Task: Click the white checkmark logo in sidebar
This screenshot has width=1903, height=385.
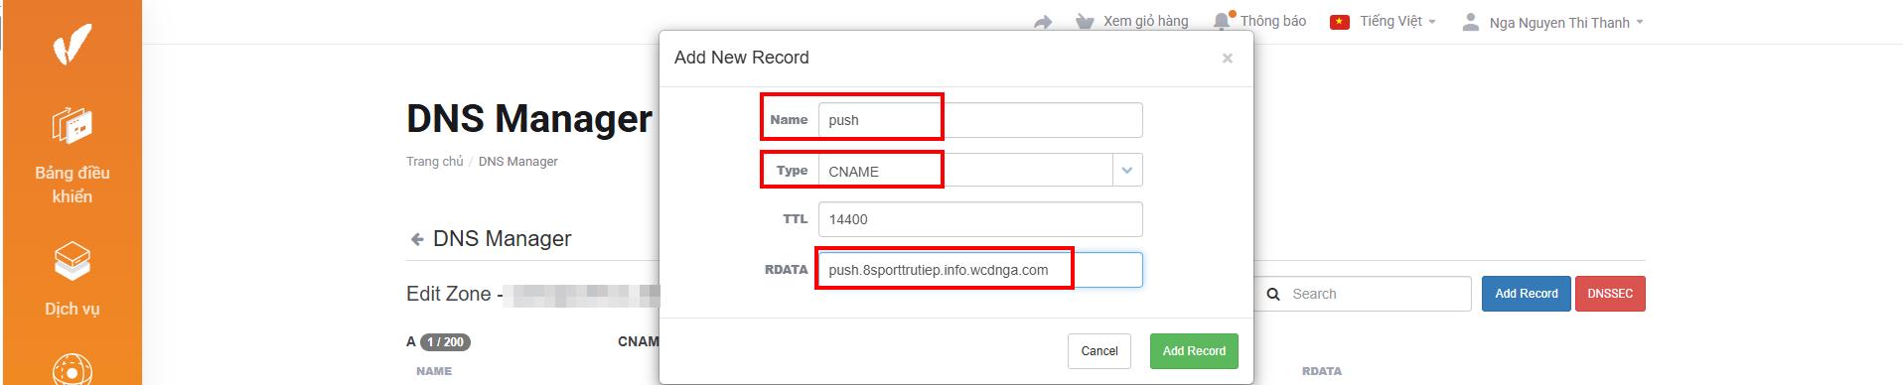Action: click(x=72, y=44)
